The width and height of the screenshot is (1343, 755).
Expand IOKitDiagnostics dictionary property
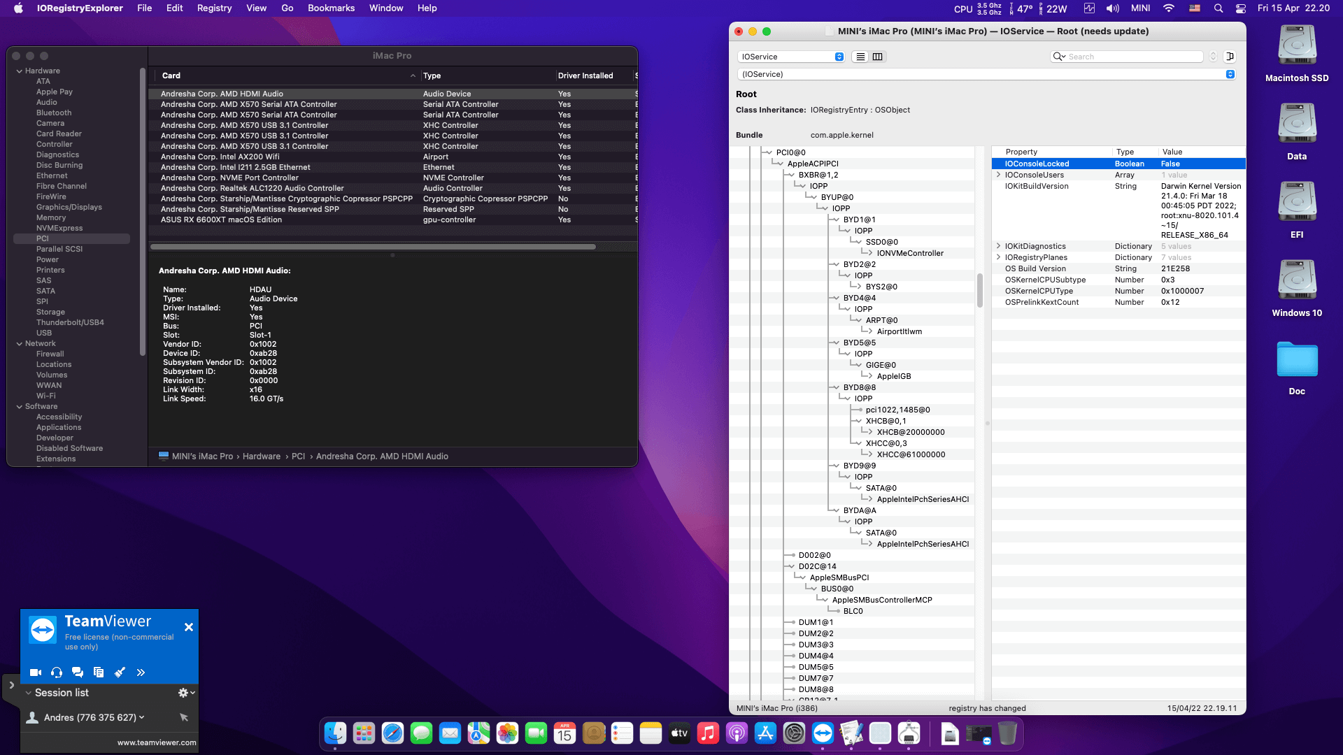(998, 246)
